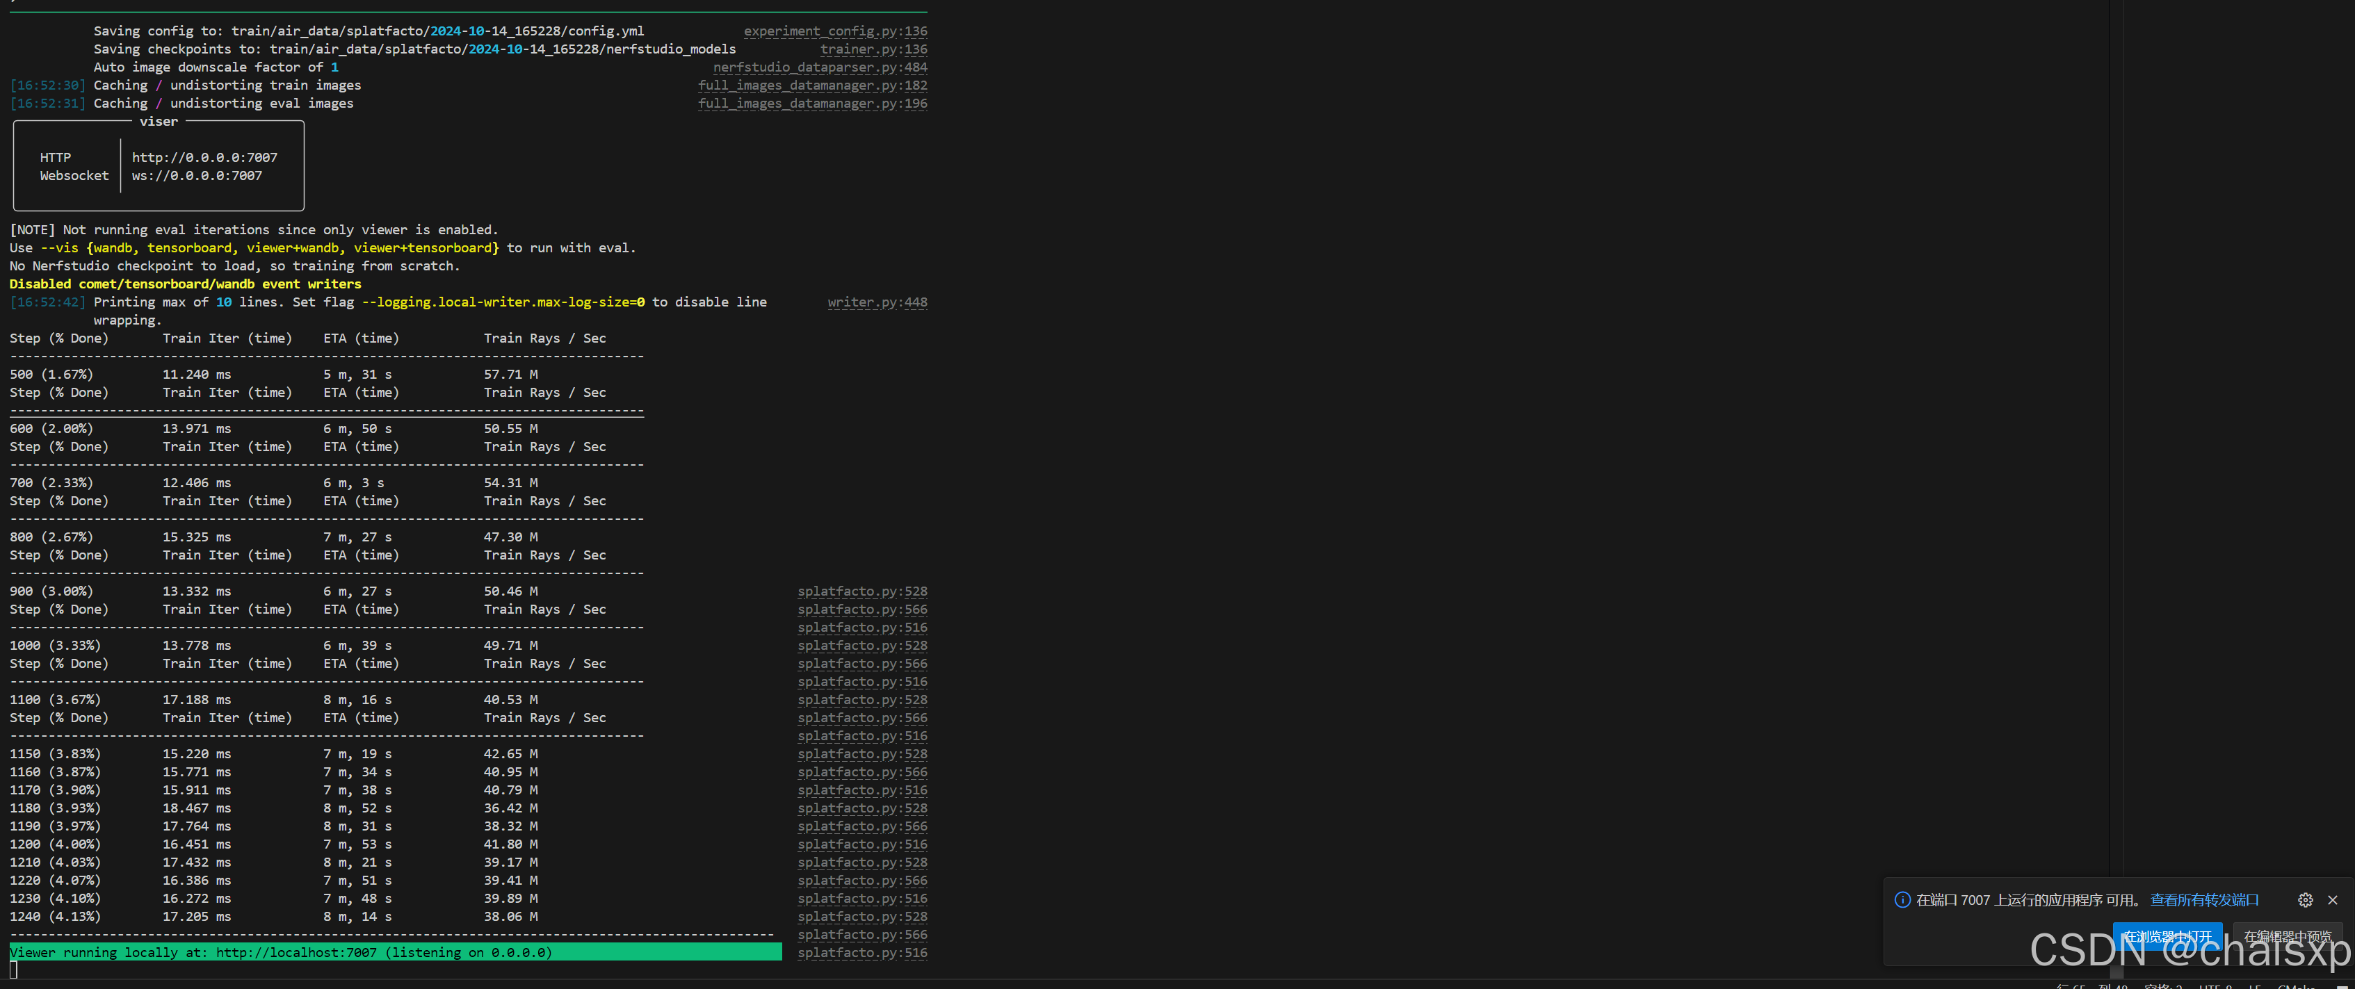The image size is (2355, 989).
Task: Open the experiment_config.py:136 source link
Action: [834, 31]
